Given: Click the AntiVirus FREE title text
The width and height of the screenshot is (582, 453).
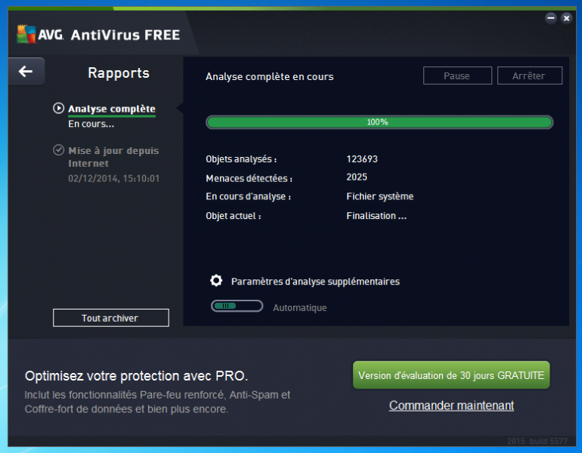Looking at the screenshot, I should [125, 35].
